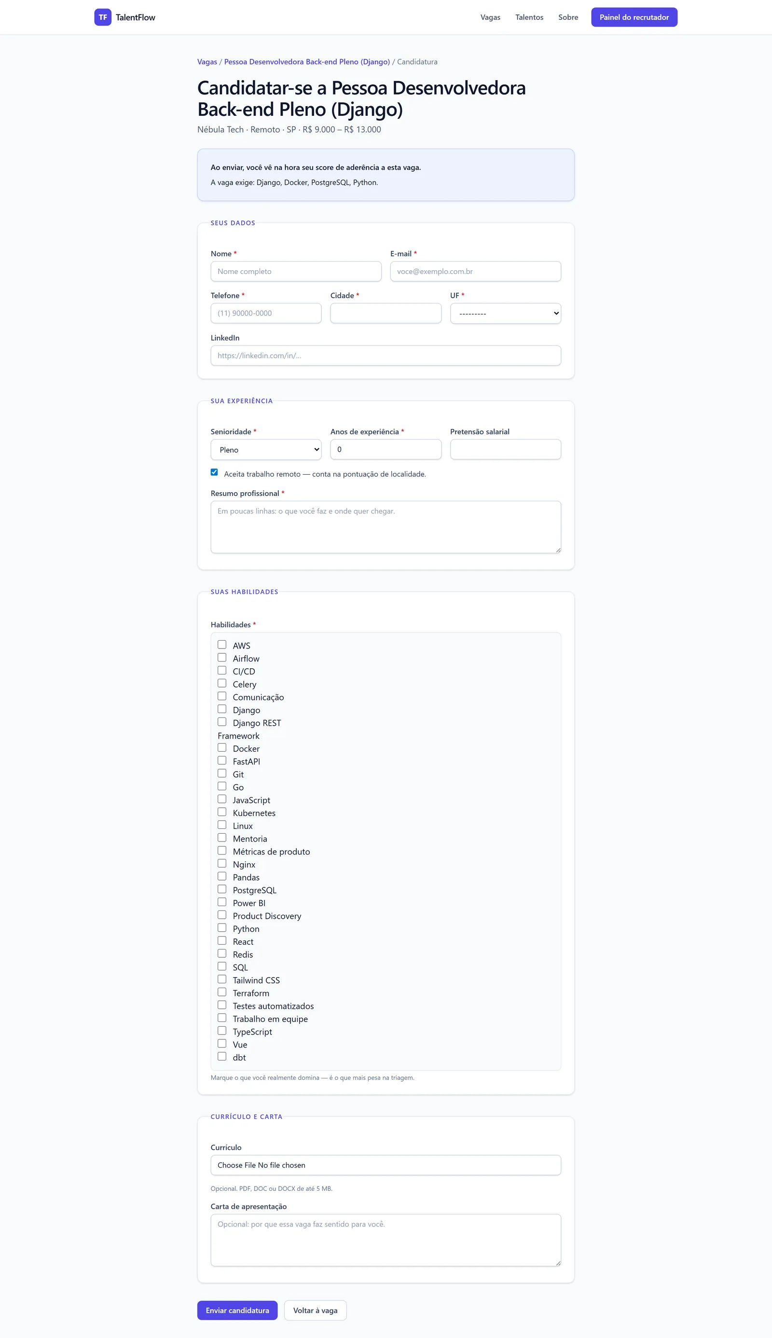The width and height of the screenshot is (772, 1338).
Task: Open Pessoa Desenvolvedora Back-end Pleno breadcrumb link
Action: click(x=307, y=61)
